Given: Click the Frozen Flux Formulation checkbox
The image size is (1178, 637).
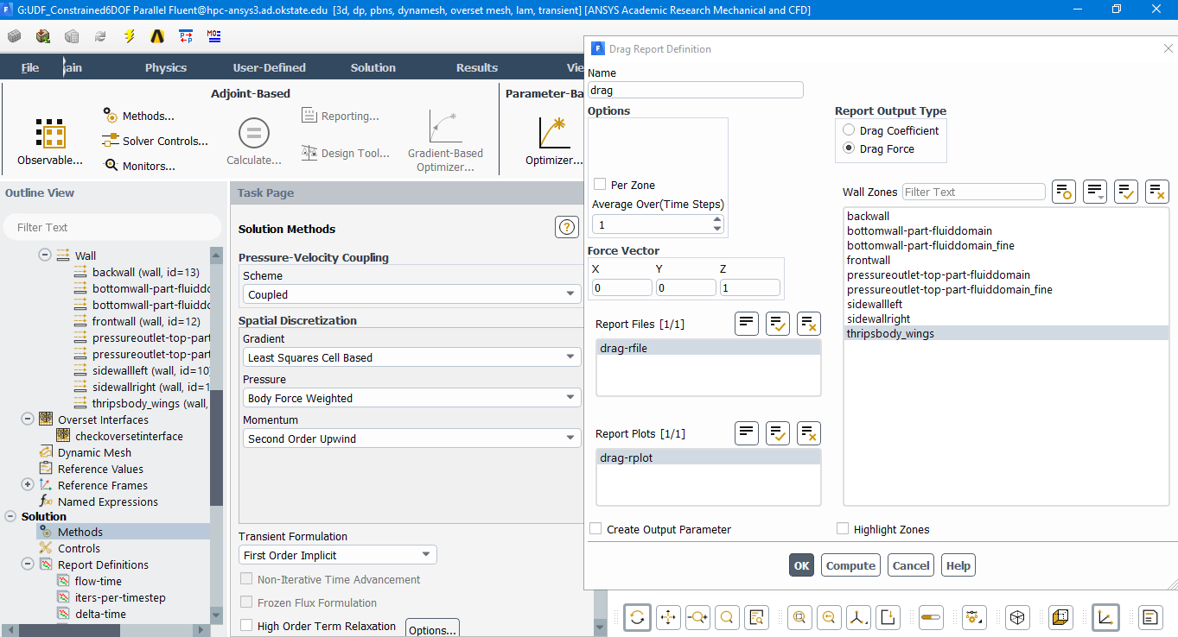Looking at the screenshot, I should (246, 602).
